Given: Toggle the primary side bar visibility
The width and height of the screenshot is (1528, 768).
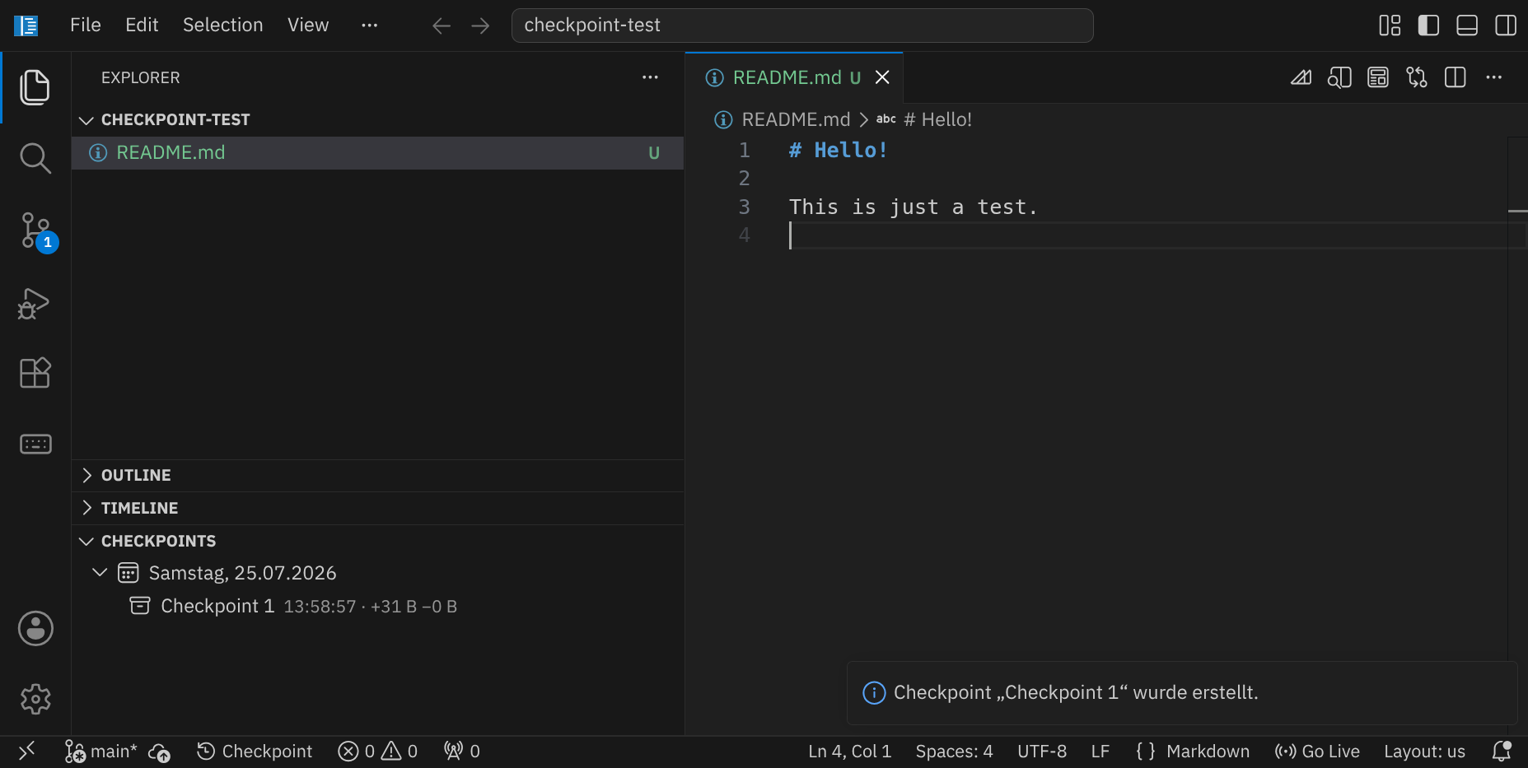Looking at the screenshot, I should coord(1428,26).
